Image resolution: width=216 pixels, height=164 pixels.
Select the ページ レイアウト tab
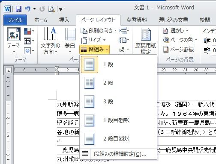click(98, 20)
